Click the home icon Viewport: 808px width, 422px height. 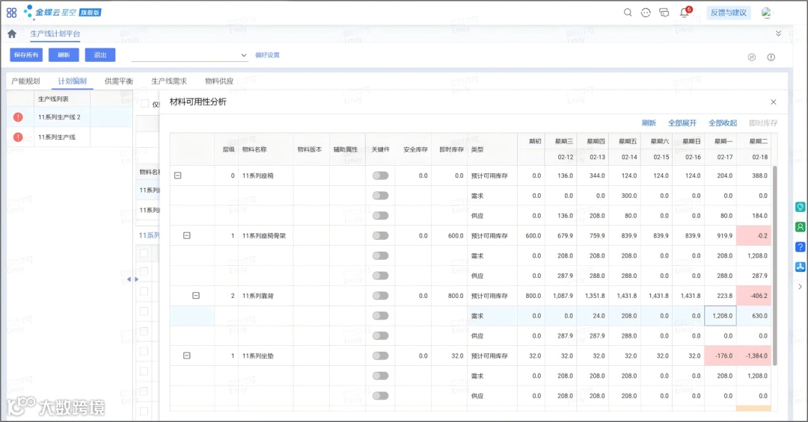12,34
